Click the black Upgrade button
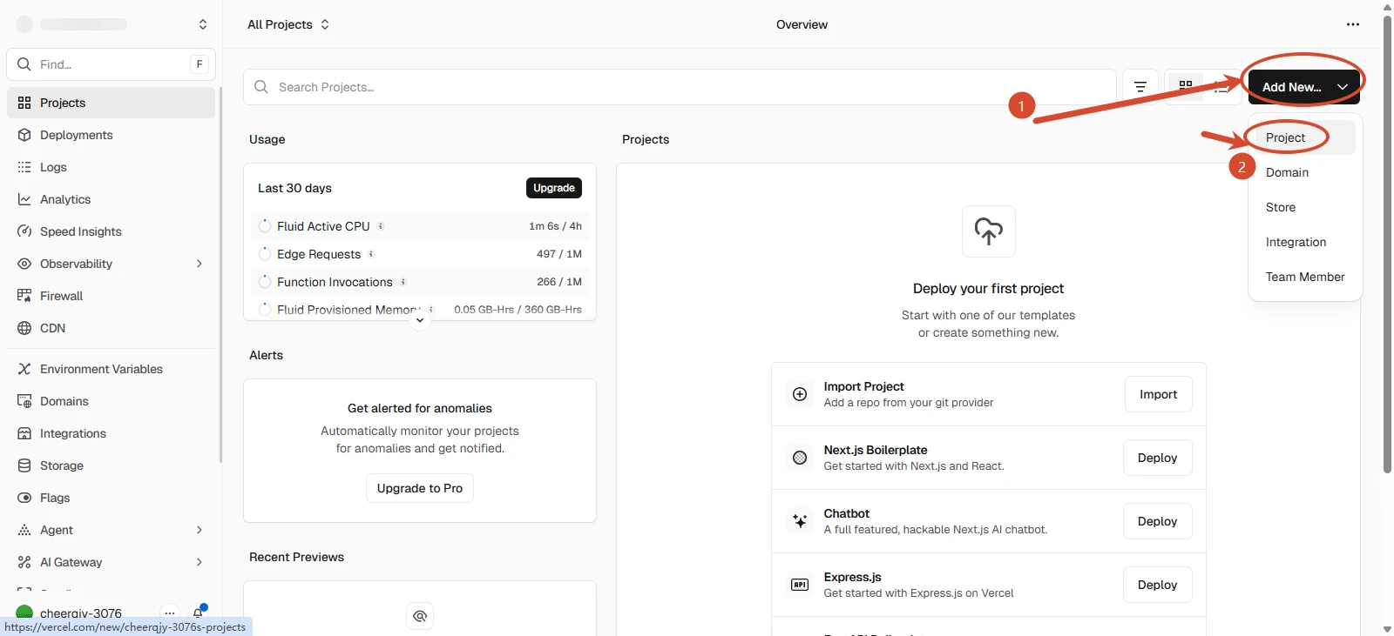The height and width of the screenshot is (636, 1394). tap(554, 188)
